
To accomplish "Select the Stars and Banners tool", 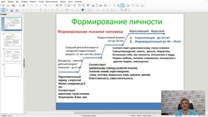I will tap(78, 10).
